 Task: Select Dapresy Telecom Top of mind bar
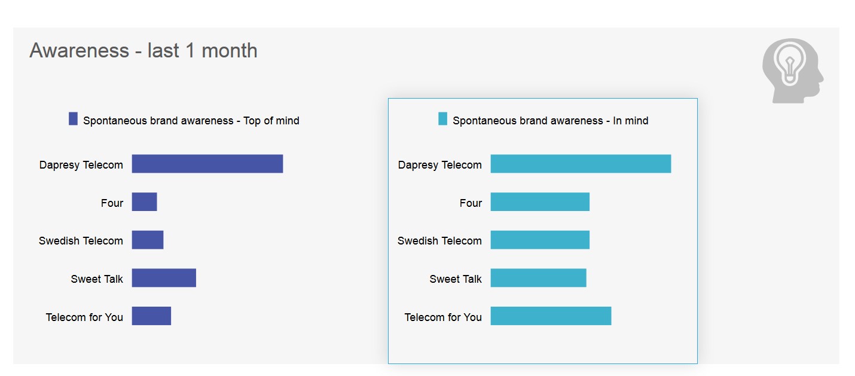coord(207,164)
